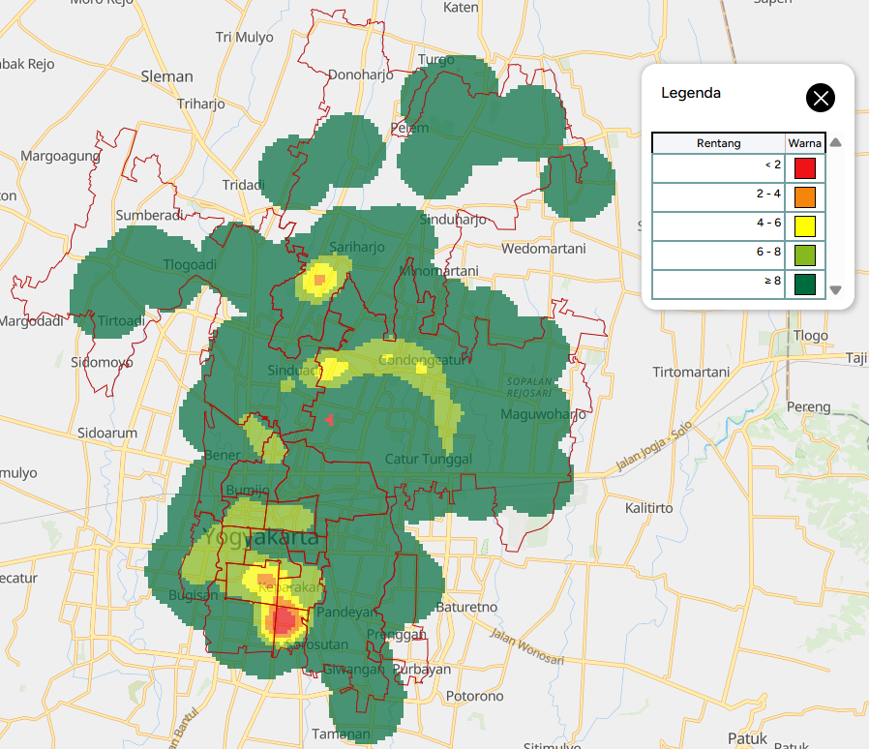This screenshot has height=749, width=869.
Task: Click the Warna column header
Action: click(805, 143)
